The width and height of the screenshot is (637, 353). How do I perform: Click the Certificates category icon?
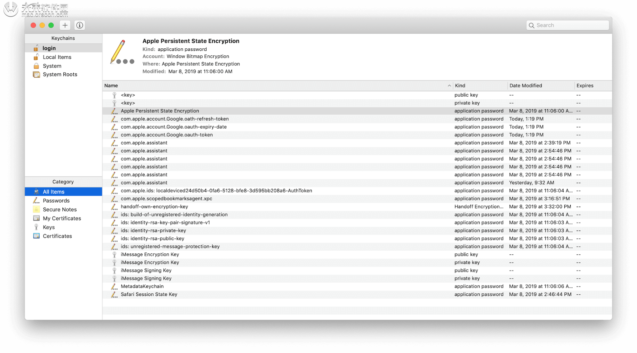[36, 236]
